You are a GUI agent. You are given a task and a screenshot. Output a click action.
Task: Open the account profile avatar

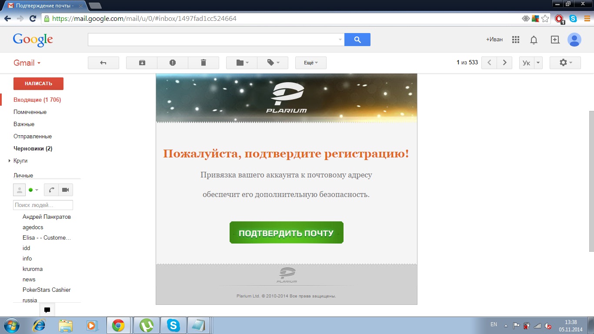tap(574, 40)
